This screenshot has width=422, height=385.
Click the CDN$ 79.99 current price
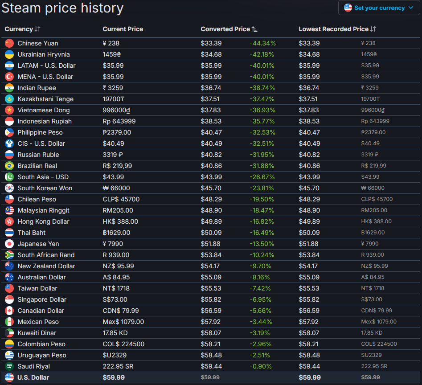coord(121,311)
